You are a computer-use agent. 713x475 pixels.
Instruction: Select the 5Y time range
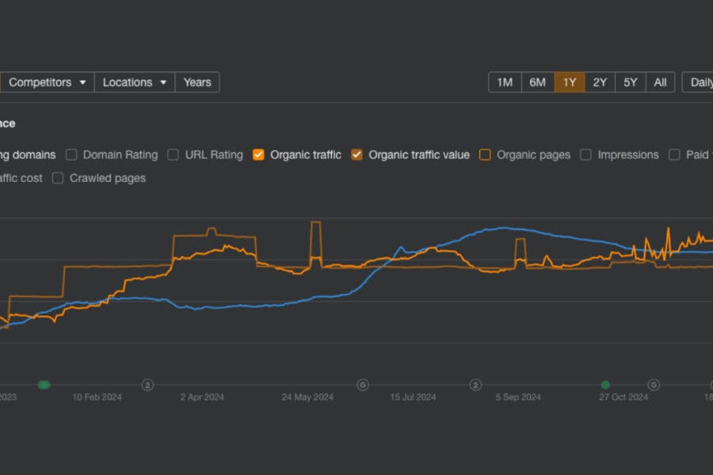[x=630, y=82]
